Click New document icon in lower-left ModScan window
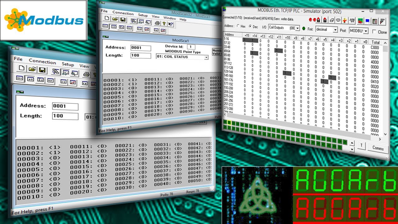 tap(22, 68)
